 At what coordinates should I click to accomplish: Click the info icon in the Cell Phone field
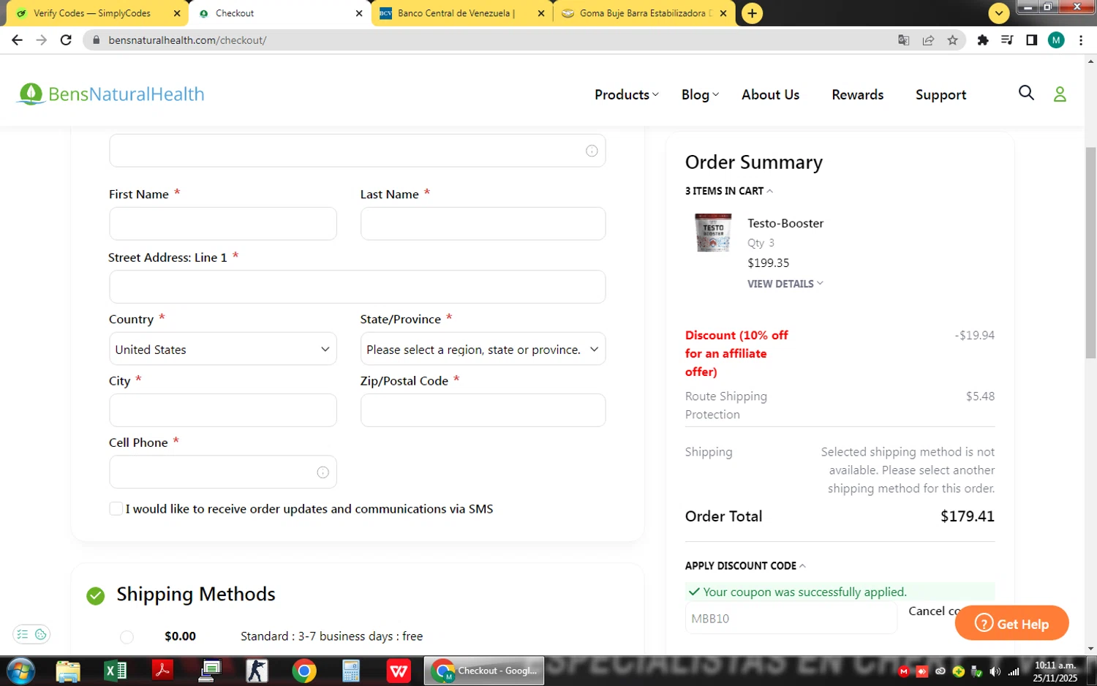click(323, 472)
